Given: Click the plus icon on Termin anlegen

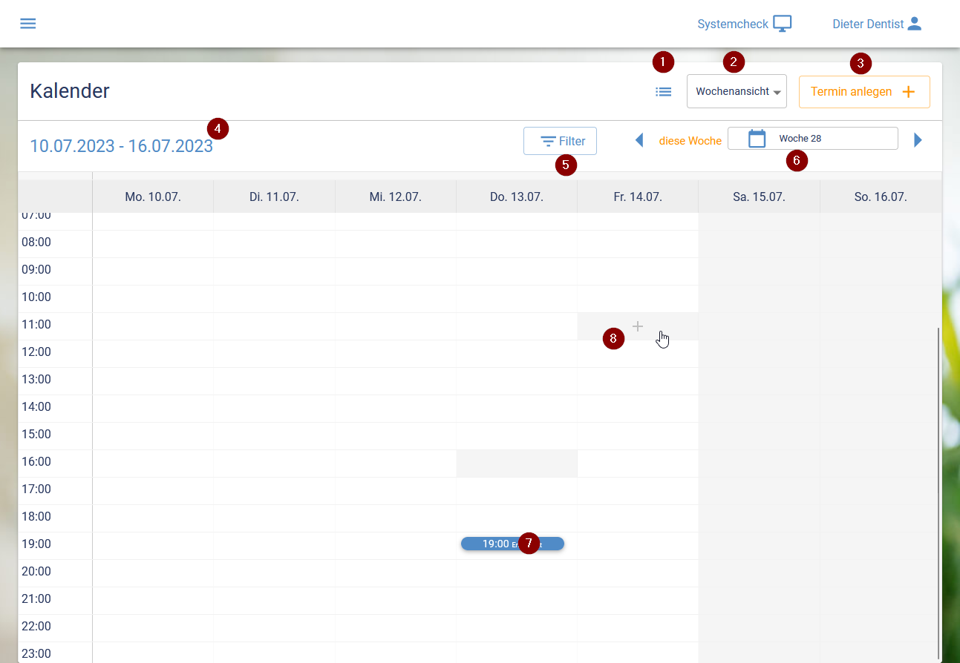Looking at the screenshot, I should tap(908, 91).
